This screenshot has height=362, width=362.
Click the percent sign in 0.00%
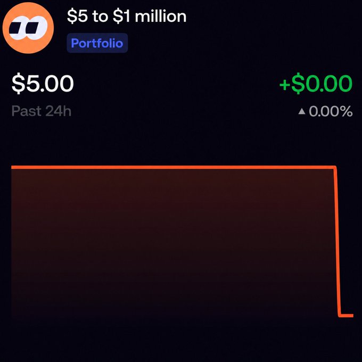tap(345, 111)
